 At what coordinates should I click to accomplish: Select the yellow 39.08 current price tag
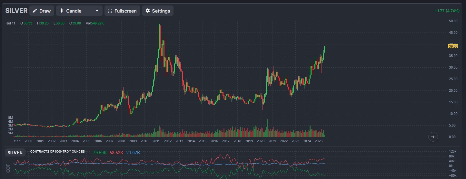pos(453,46)
